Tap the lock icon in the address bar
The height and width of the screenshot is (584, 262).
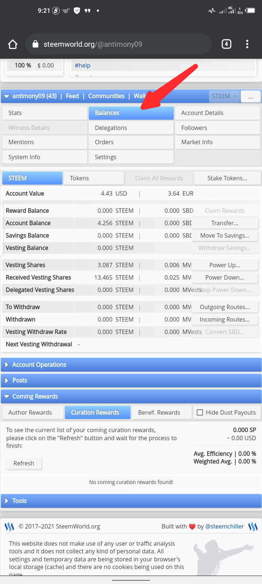pyautogui.click(x=35, y=44)
